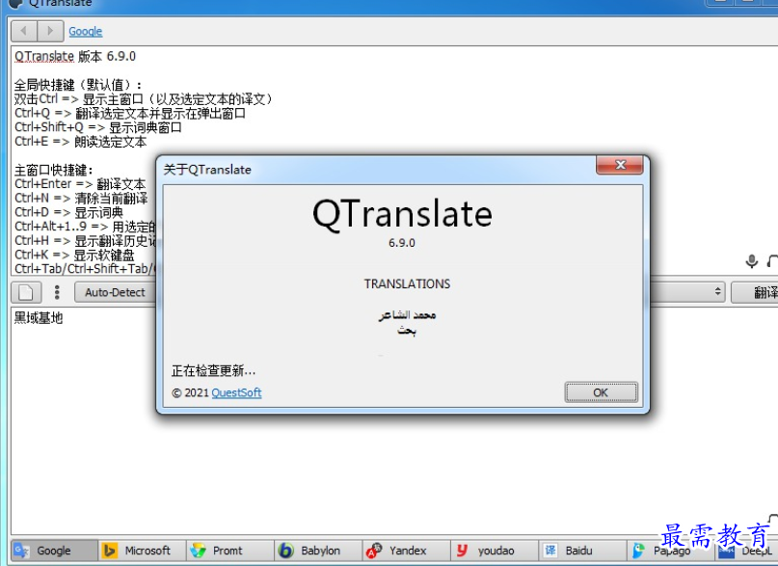Click OK in the About dialog
The width and height of the screenshot is (778, 566).
click(601, 392)
